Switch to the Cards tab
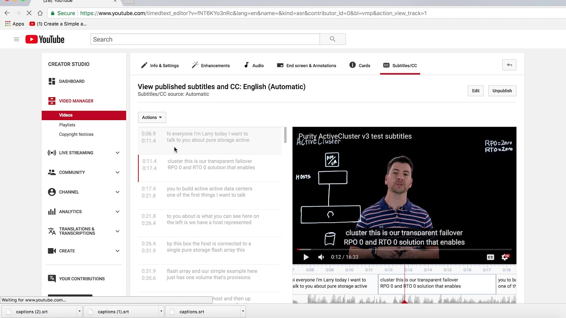566x318 pixels. pyautogui.click(x=360, y=65)
